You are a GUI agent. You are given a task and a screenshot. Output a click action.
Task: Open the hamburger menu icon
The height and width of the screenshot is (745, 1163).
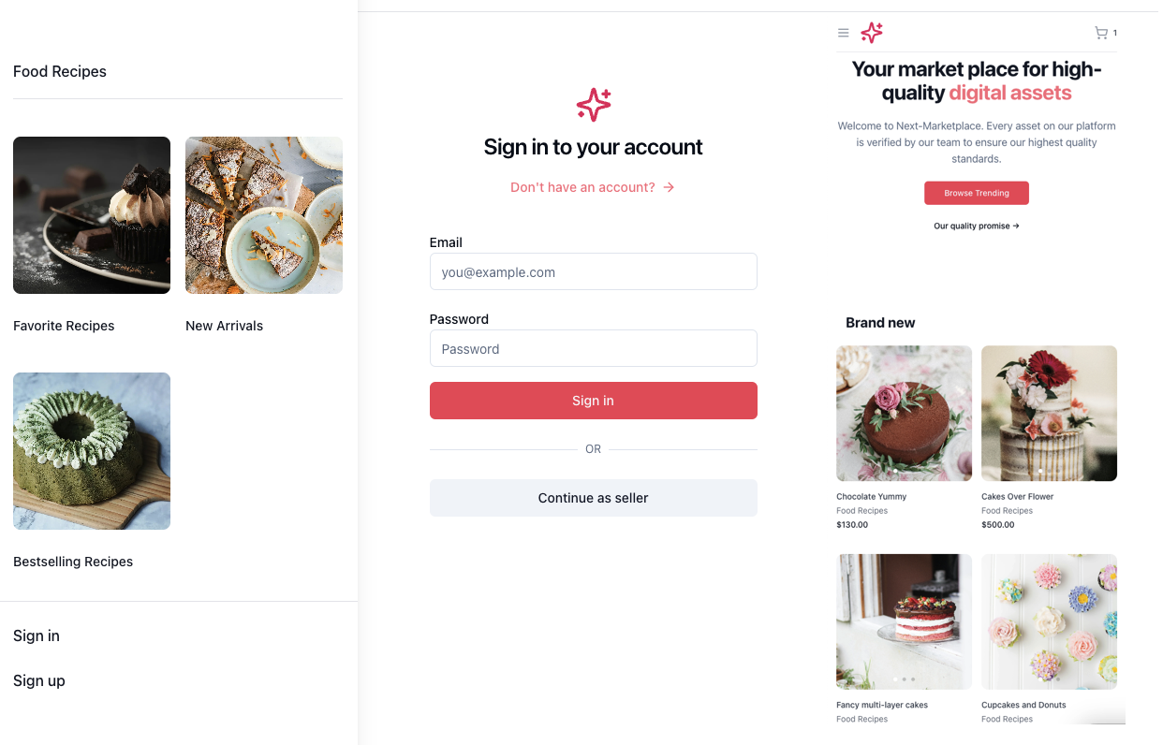point(843,34)
